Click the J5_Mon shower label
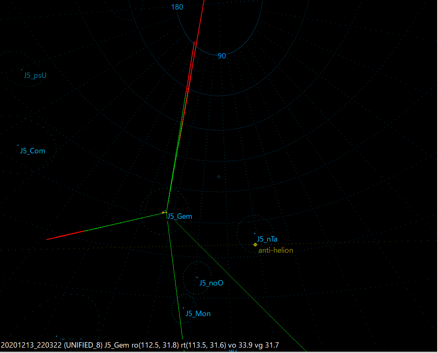438x353 pixels. [x=198, y=314]
